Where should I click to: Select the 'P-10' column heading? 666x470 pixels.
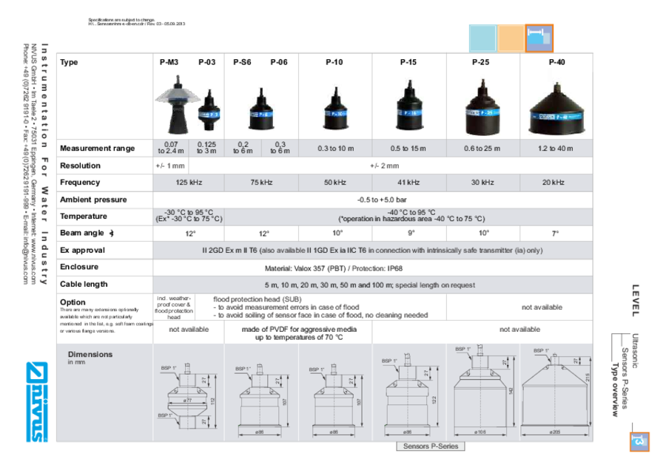(334, 62)
